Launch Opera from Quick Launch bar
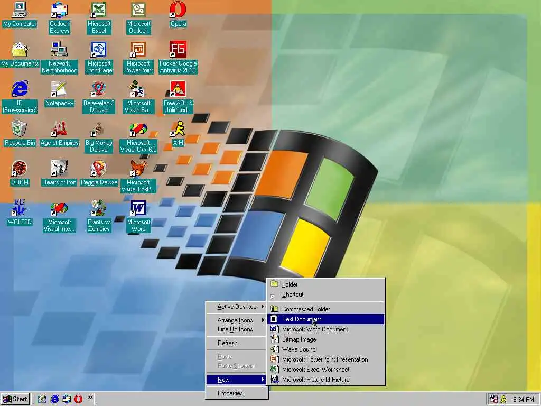Screen dimensions: 541x406 [78, 399]
